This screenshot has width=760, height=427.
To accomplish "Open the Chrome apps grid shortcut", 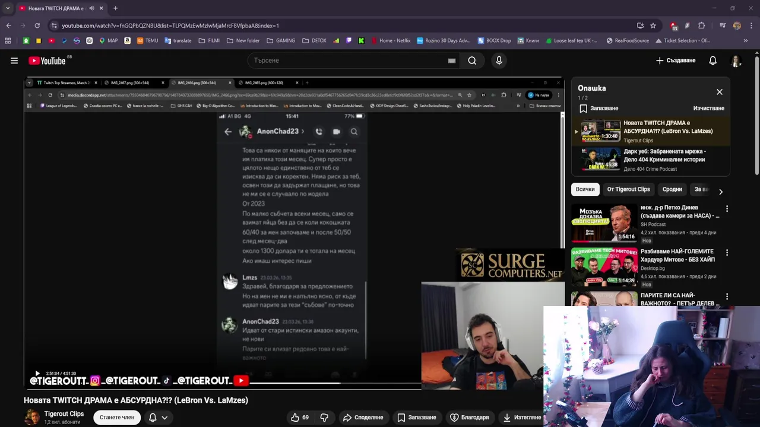I will 8,41.
